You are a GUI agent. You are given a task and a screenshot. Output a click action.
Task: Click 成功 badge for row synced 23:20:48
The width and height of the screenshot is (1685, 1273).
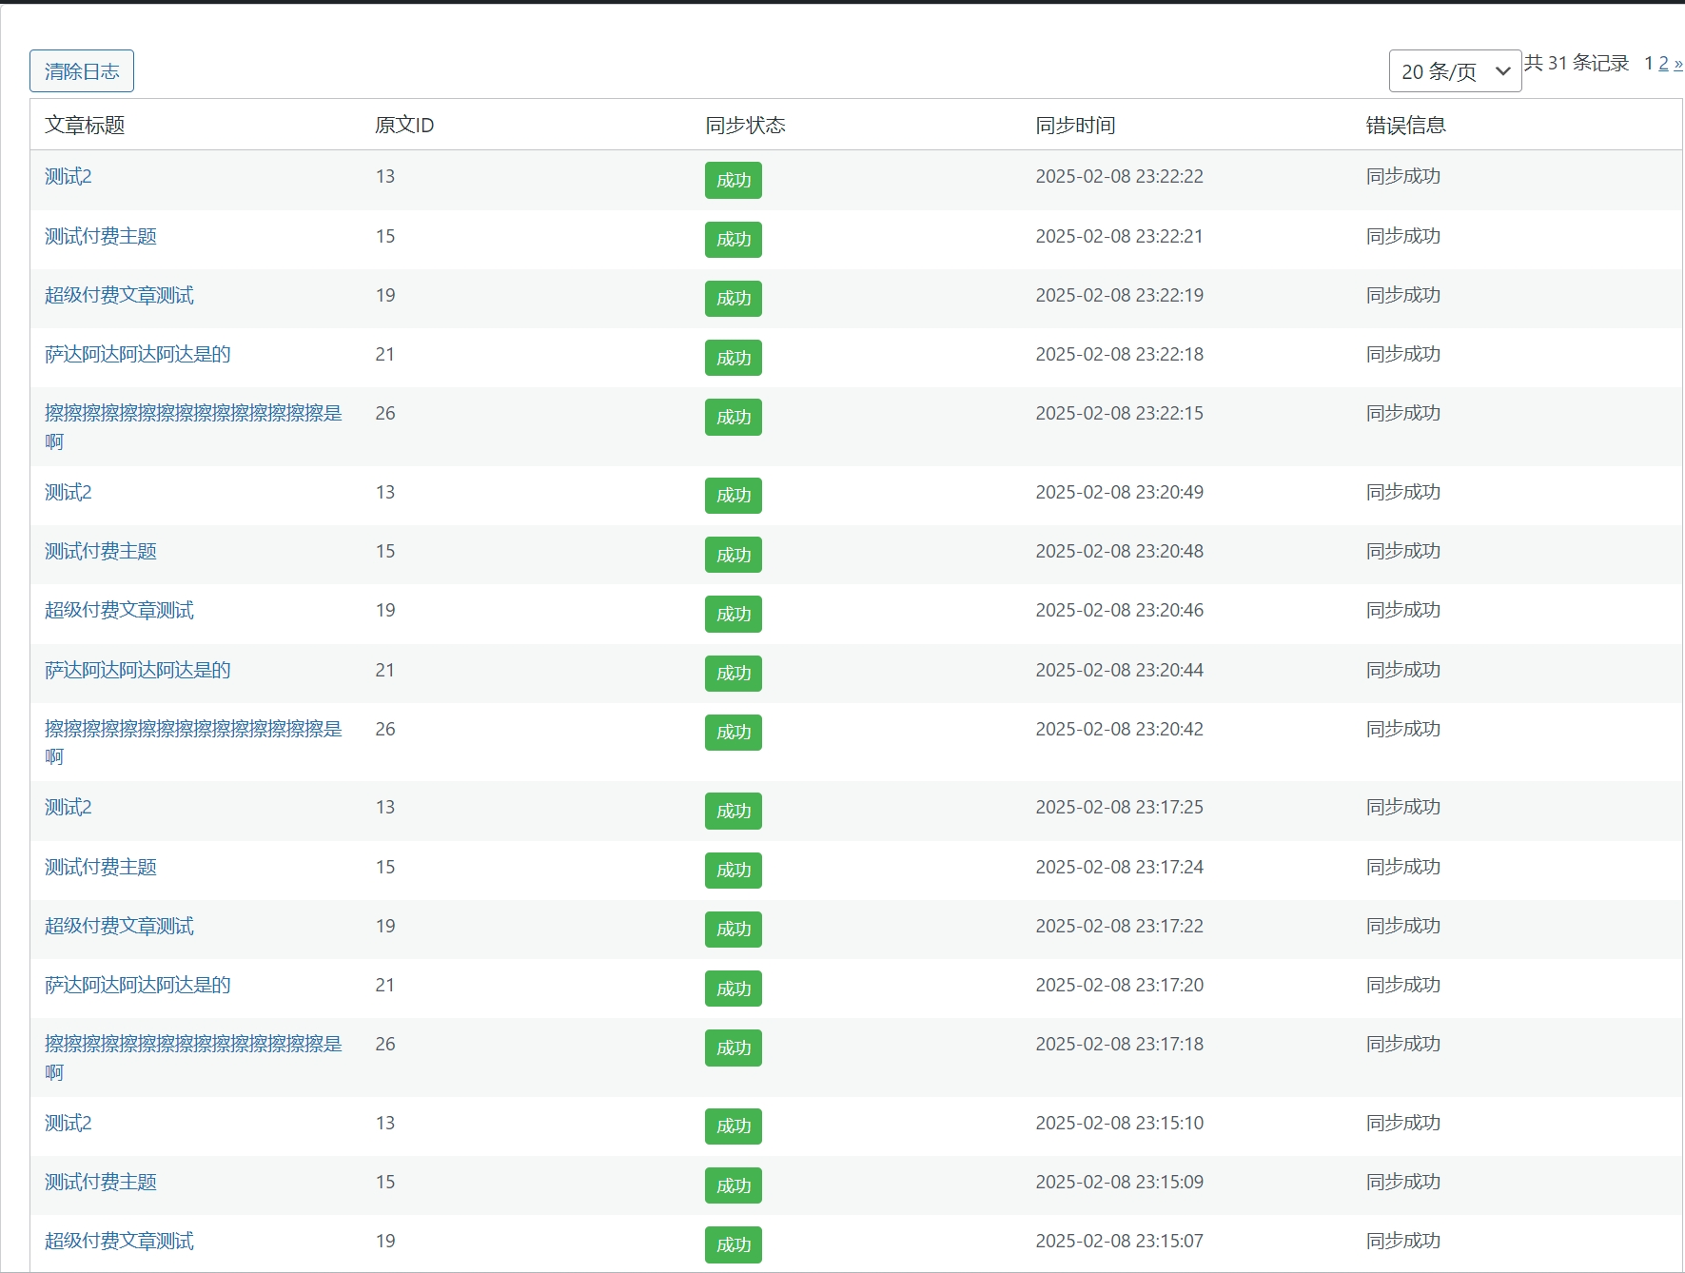733,555
